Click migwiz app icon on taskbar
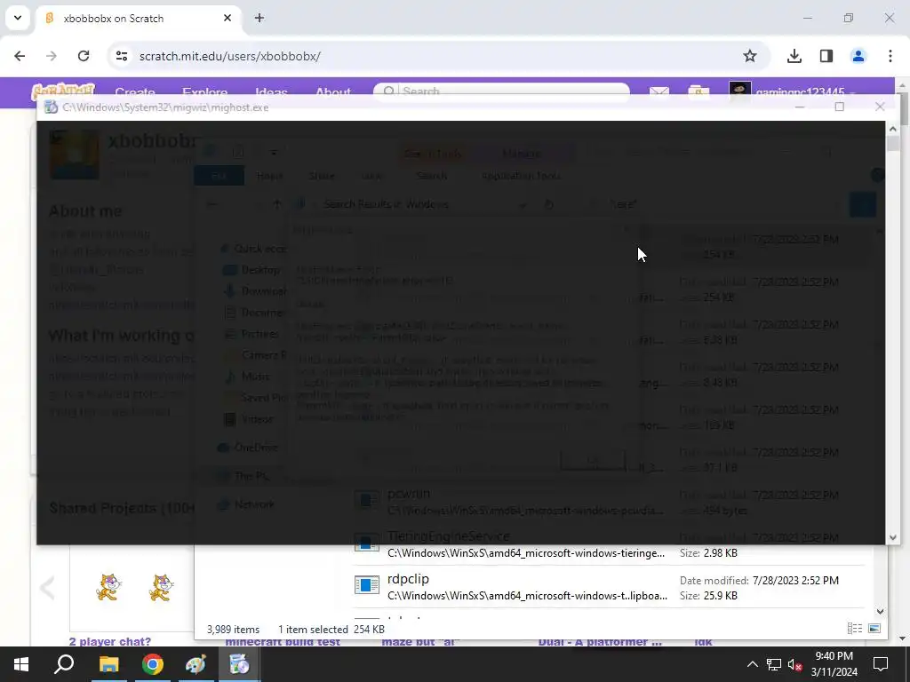 (x=239, y=664)
